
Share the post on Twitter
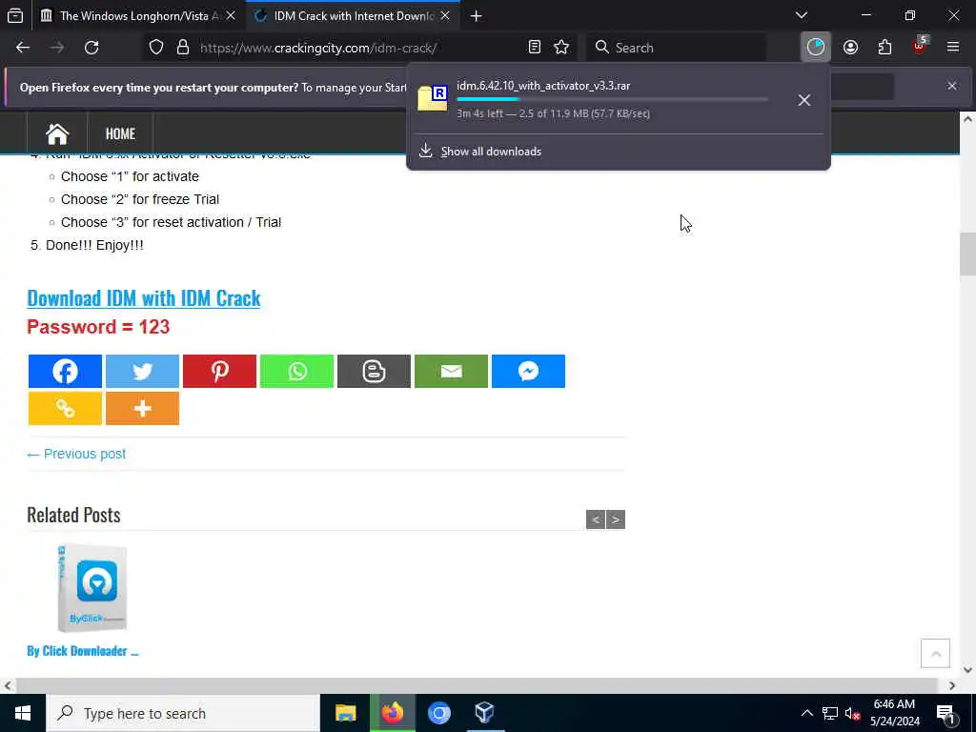click(x=143, y=372)
